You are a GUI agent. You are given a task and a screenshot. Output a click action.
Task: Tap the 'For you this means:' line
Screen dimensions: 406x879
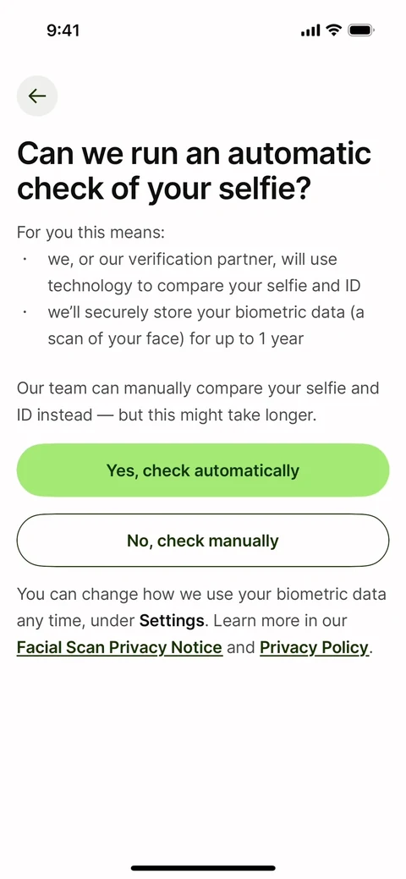pos(91,232)
